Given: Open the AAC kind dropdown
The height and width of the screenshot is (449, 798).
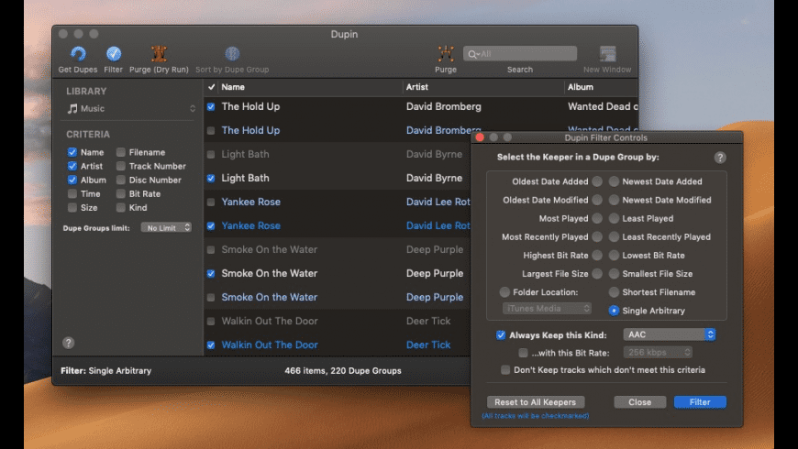Looking at the screenshot, I should pos(669,335).
